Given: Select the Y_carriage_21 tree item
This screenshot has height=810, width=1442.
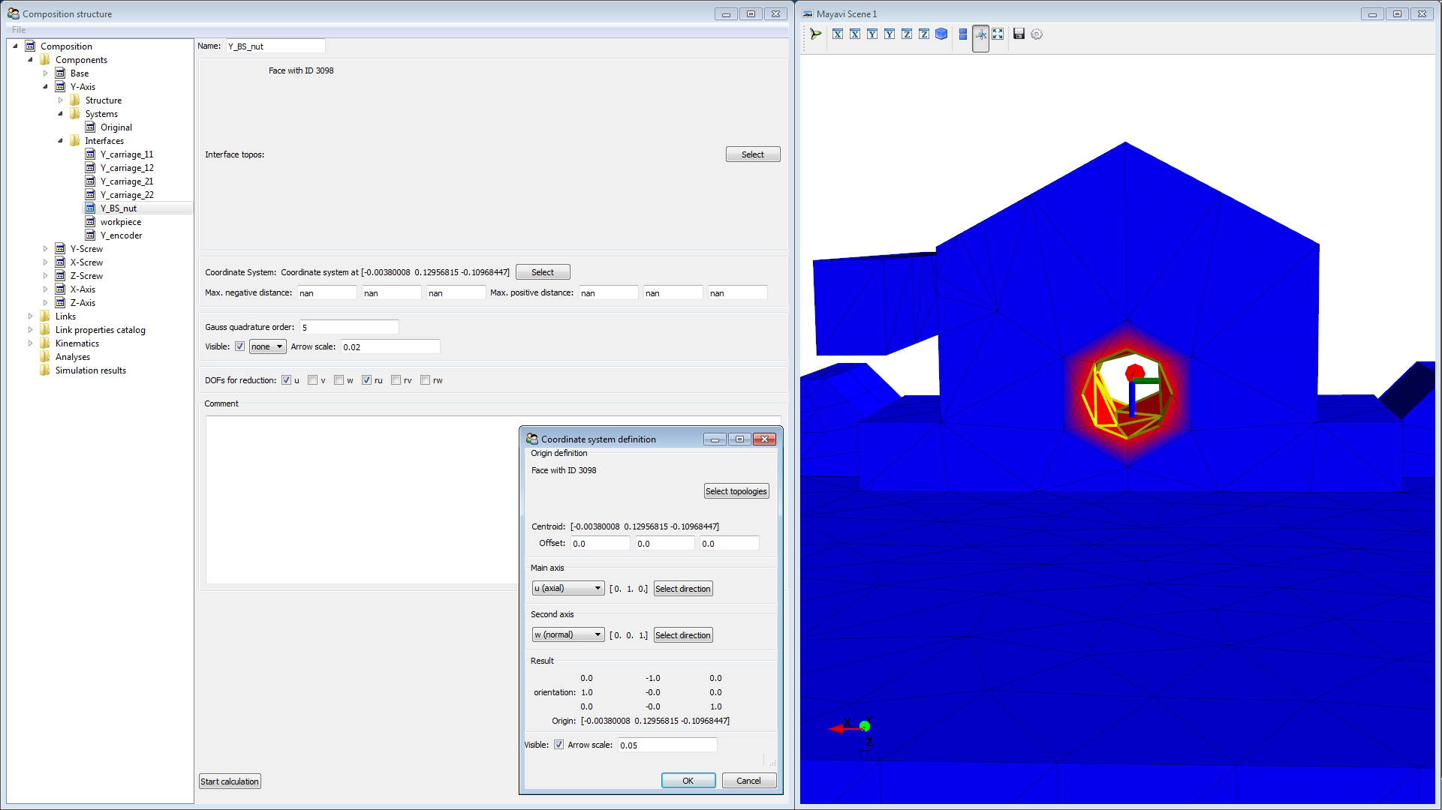Looking at the screenshot, I should point(127,181).
